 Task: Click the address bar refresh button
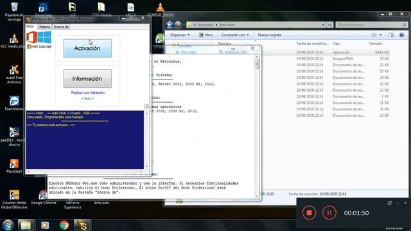[x=329, y=24]
